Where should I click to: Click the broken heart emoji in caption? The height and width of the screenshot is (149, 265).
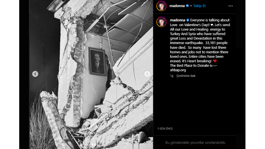pos(215,61)
